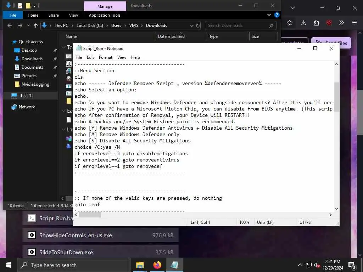Image resolution: width=363 pixels, height=272 pixels.
Task: Sort files by Name column
Action: coord(71,36)
